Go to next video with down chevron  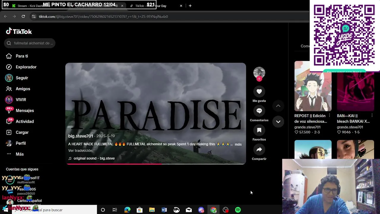point(278,122)
